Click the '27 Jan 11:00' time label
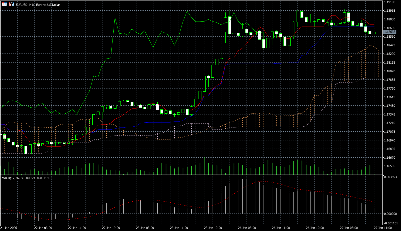401x231 pixels. (383, 228)
